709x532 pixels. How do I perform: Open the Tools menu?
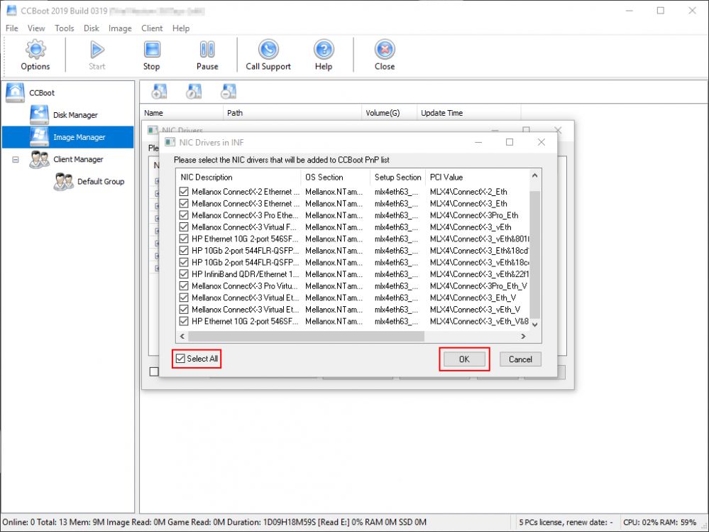coord(64,28)
